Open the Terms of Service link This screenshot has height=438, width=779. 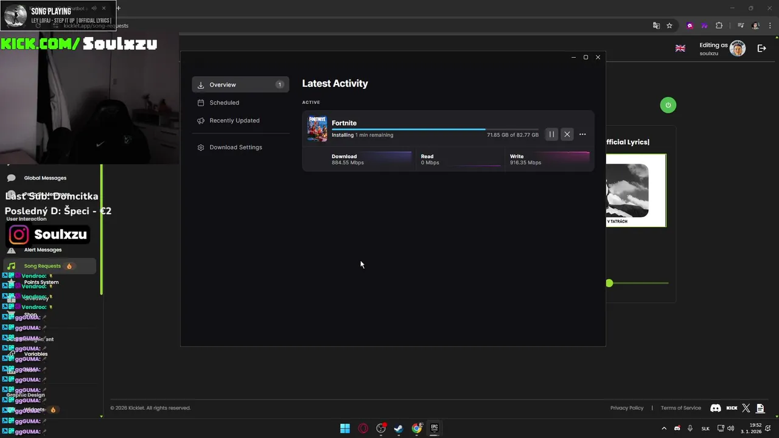click(x=680, y=408)
